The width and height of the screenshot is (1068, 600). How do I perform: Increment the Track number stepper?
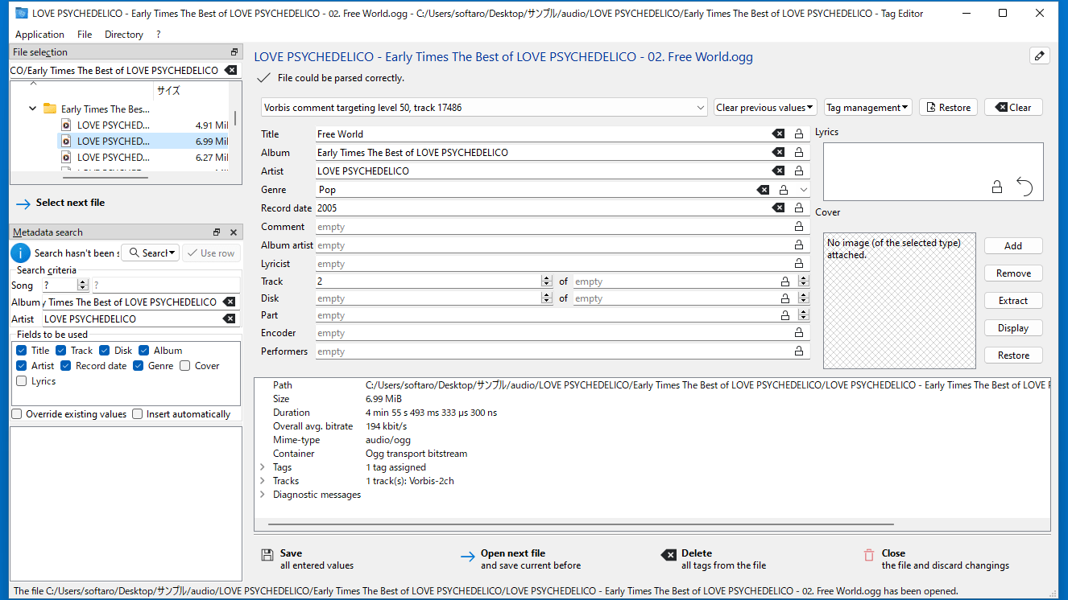tap(547, 278)
